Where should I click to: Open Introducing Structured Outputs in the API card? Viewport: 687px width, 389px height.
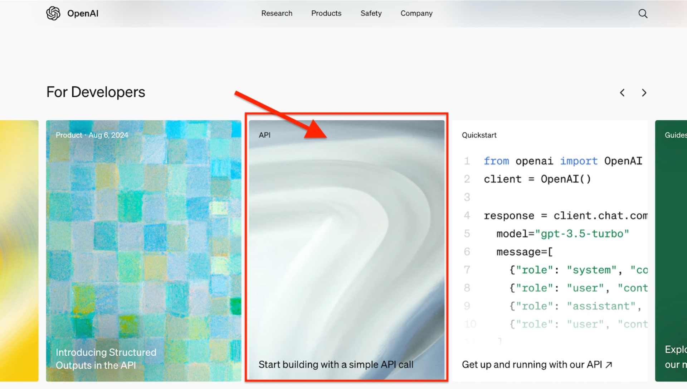click(x=143, y=251)
